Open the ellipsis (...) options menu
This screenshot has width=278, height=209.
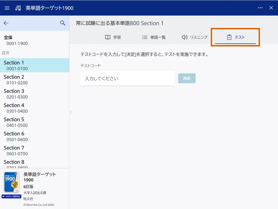click(260, 8)
